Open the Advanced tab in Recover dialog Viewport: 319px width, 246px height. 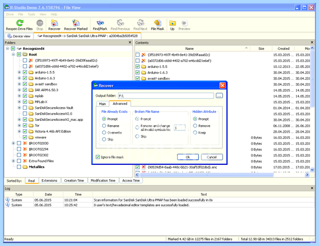point(120,103)
